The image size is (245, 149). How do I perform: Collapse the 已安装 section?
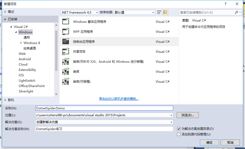pyautogui.click(x=5, y=19)
